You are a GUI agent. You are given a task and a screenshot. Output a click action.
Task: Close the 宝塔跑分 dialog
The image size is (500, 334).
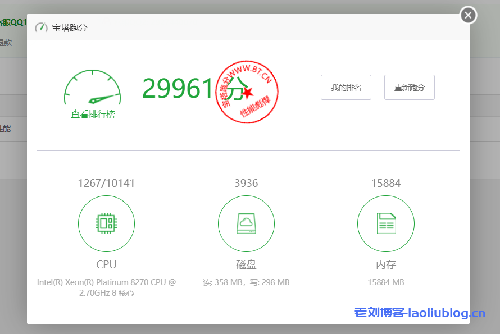tap(468, 15)
